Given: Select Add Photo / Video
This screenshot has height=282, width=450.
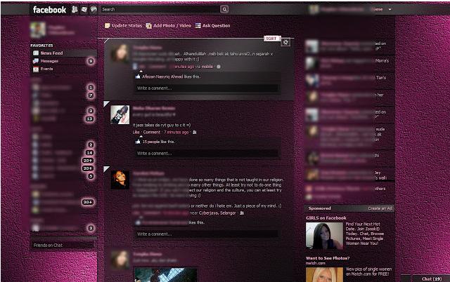Looking at the screenshot, I should click(172, 25).
